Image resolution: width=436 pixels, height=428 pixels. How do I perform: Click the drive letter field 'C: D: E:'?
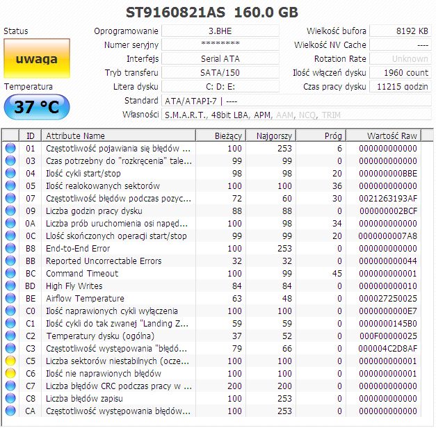pos(220,86)
